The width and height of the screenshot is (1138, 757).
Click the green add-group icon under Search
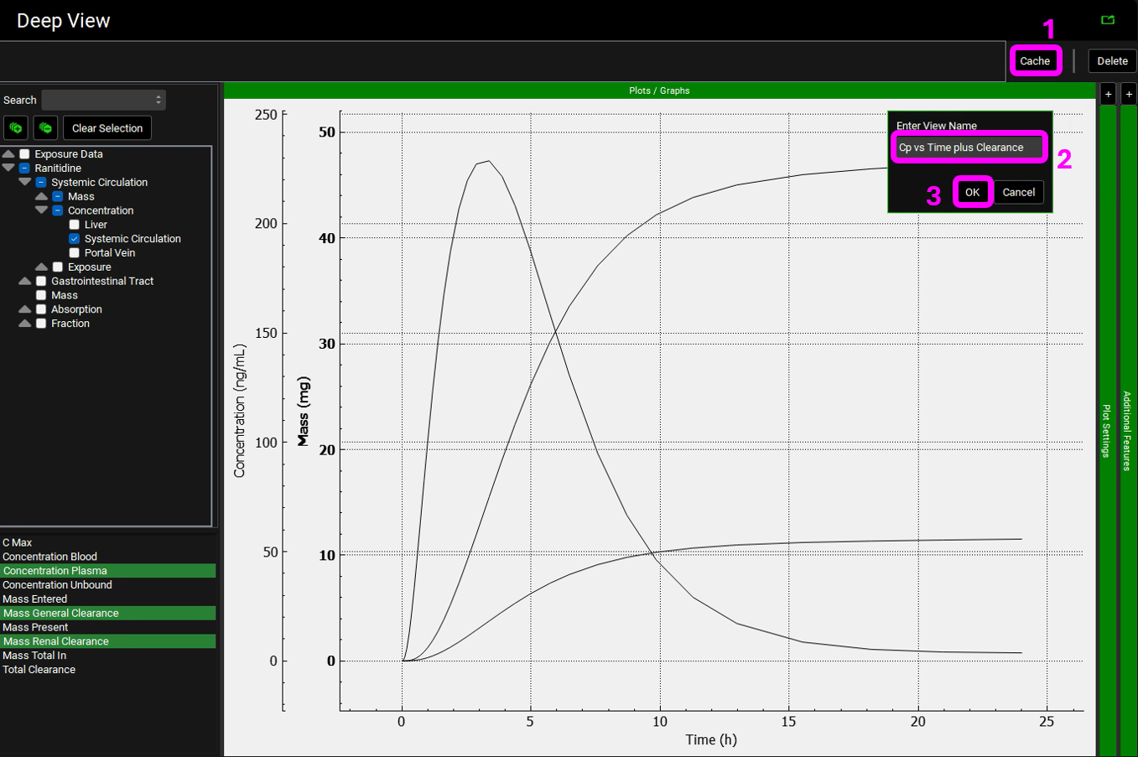tap(16, 128)
